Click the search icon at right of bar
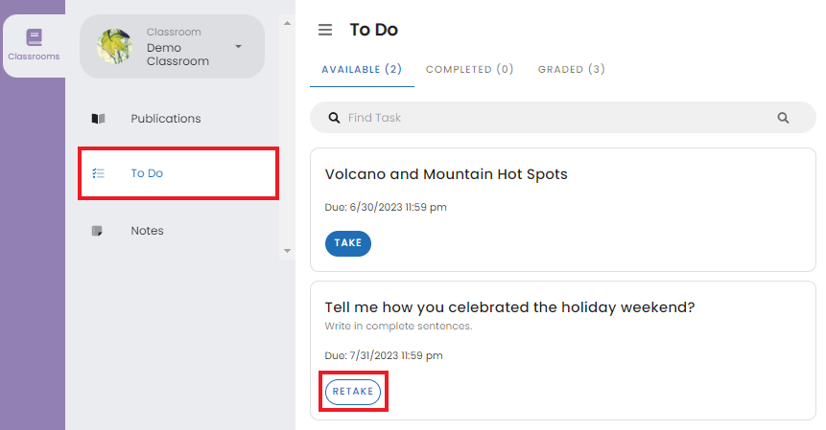The height and width of the screenshot is (430, 826). (x=783, y=118)
